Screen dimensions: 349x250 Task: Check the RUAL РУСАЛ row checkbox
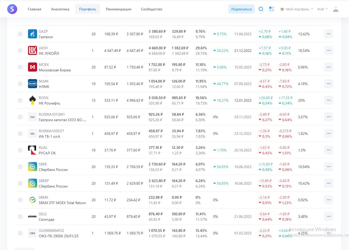[x=20, y=150]
